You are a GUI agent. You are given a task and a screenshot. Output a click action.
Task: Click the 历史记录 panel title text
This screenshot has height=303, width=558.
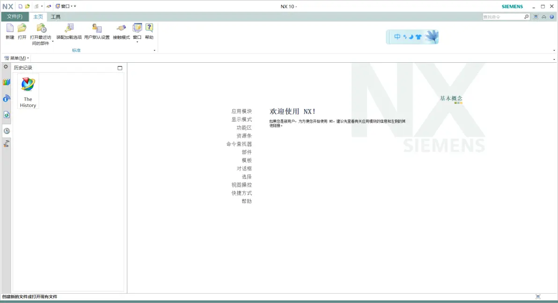23,67
